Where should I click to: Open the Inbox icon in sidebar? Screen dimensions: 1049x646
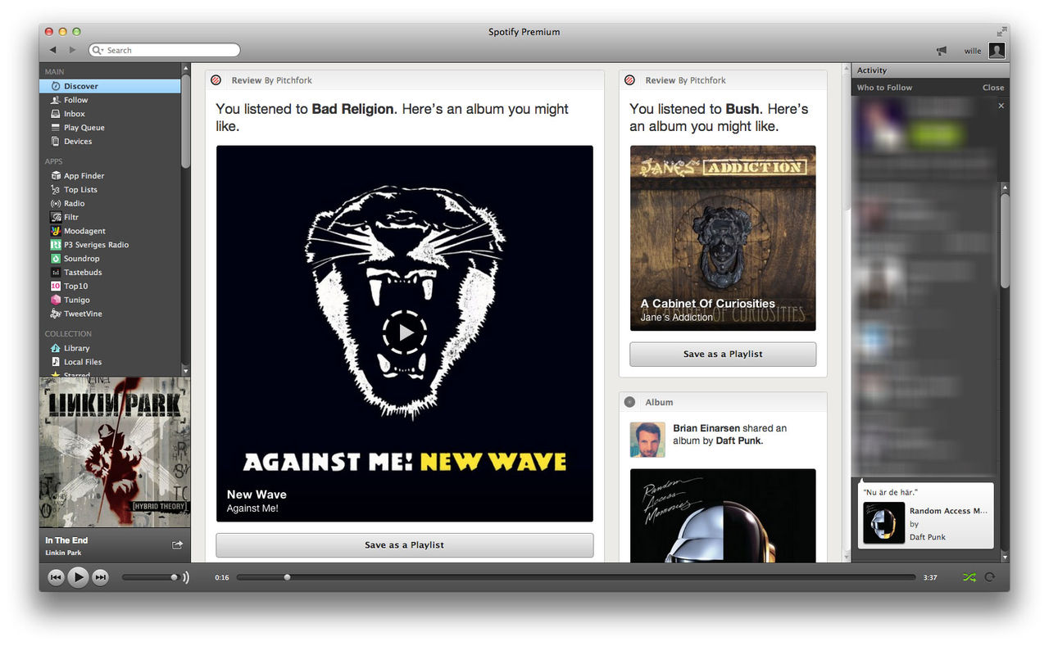point(56,114)
